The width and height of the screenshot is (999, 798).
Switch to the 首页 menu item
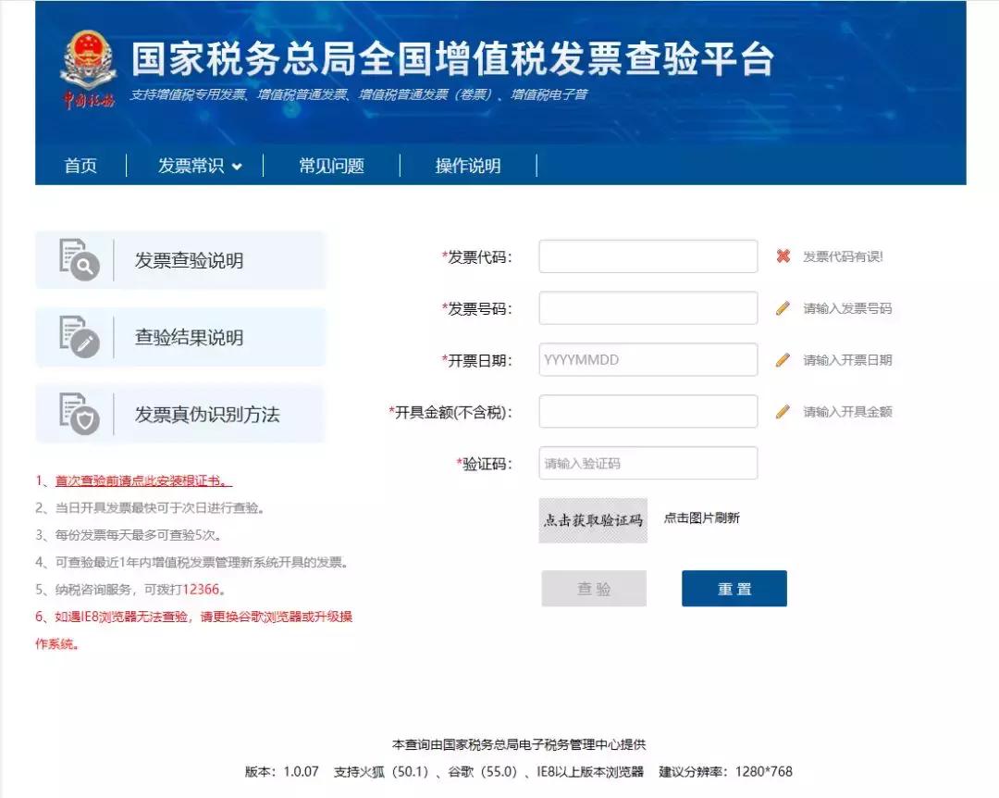coord(80,166)
